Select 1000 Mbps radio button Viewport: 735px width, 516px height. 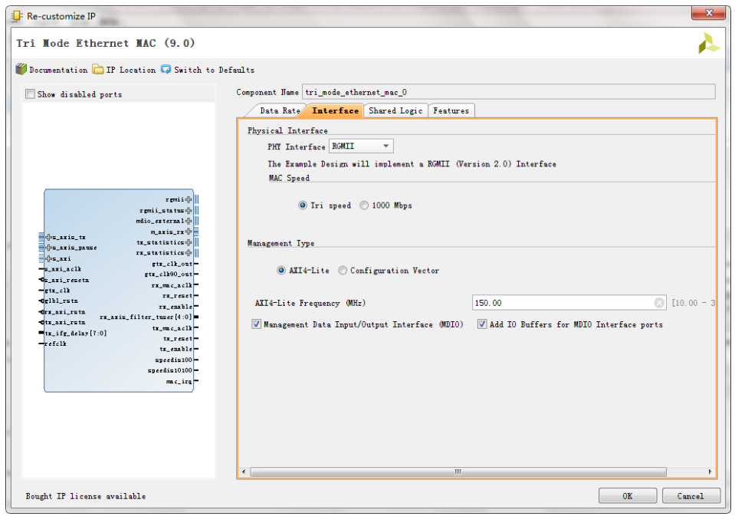[x=364, y=205]
